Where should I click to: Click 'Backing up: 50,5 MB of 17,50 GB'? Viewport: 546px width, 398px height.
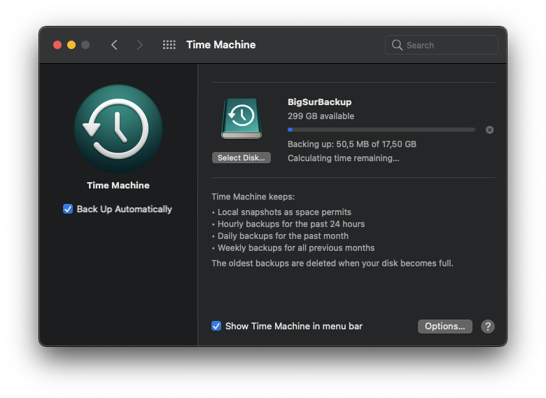(x=352, y=144)
